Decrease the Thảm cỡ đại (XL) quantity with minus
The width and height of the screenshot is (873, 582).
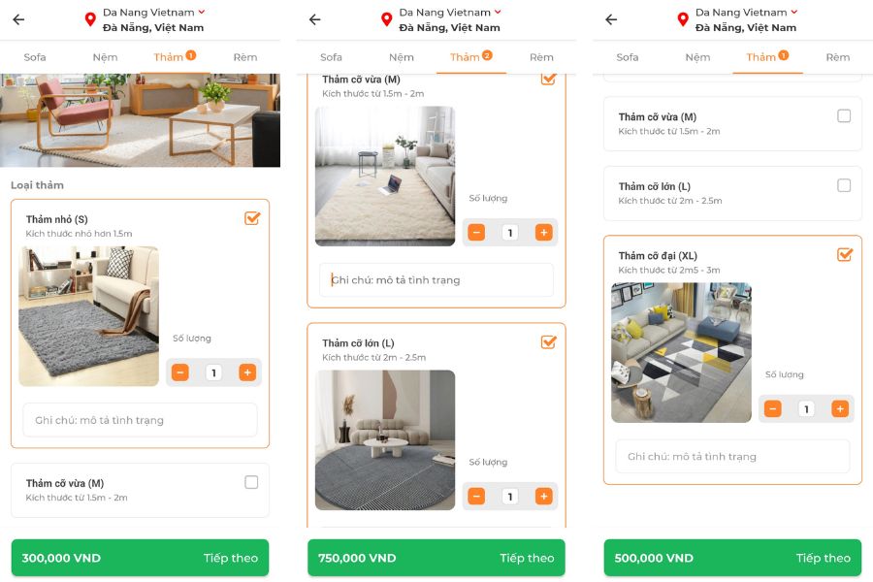coord(772,408)
